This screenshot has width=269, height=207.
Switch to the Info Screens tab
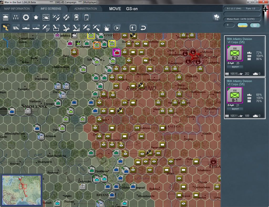point(51,9)
